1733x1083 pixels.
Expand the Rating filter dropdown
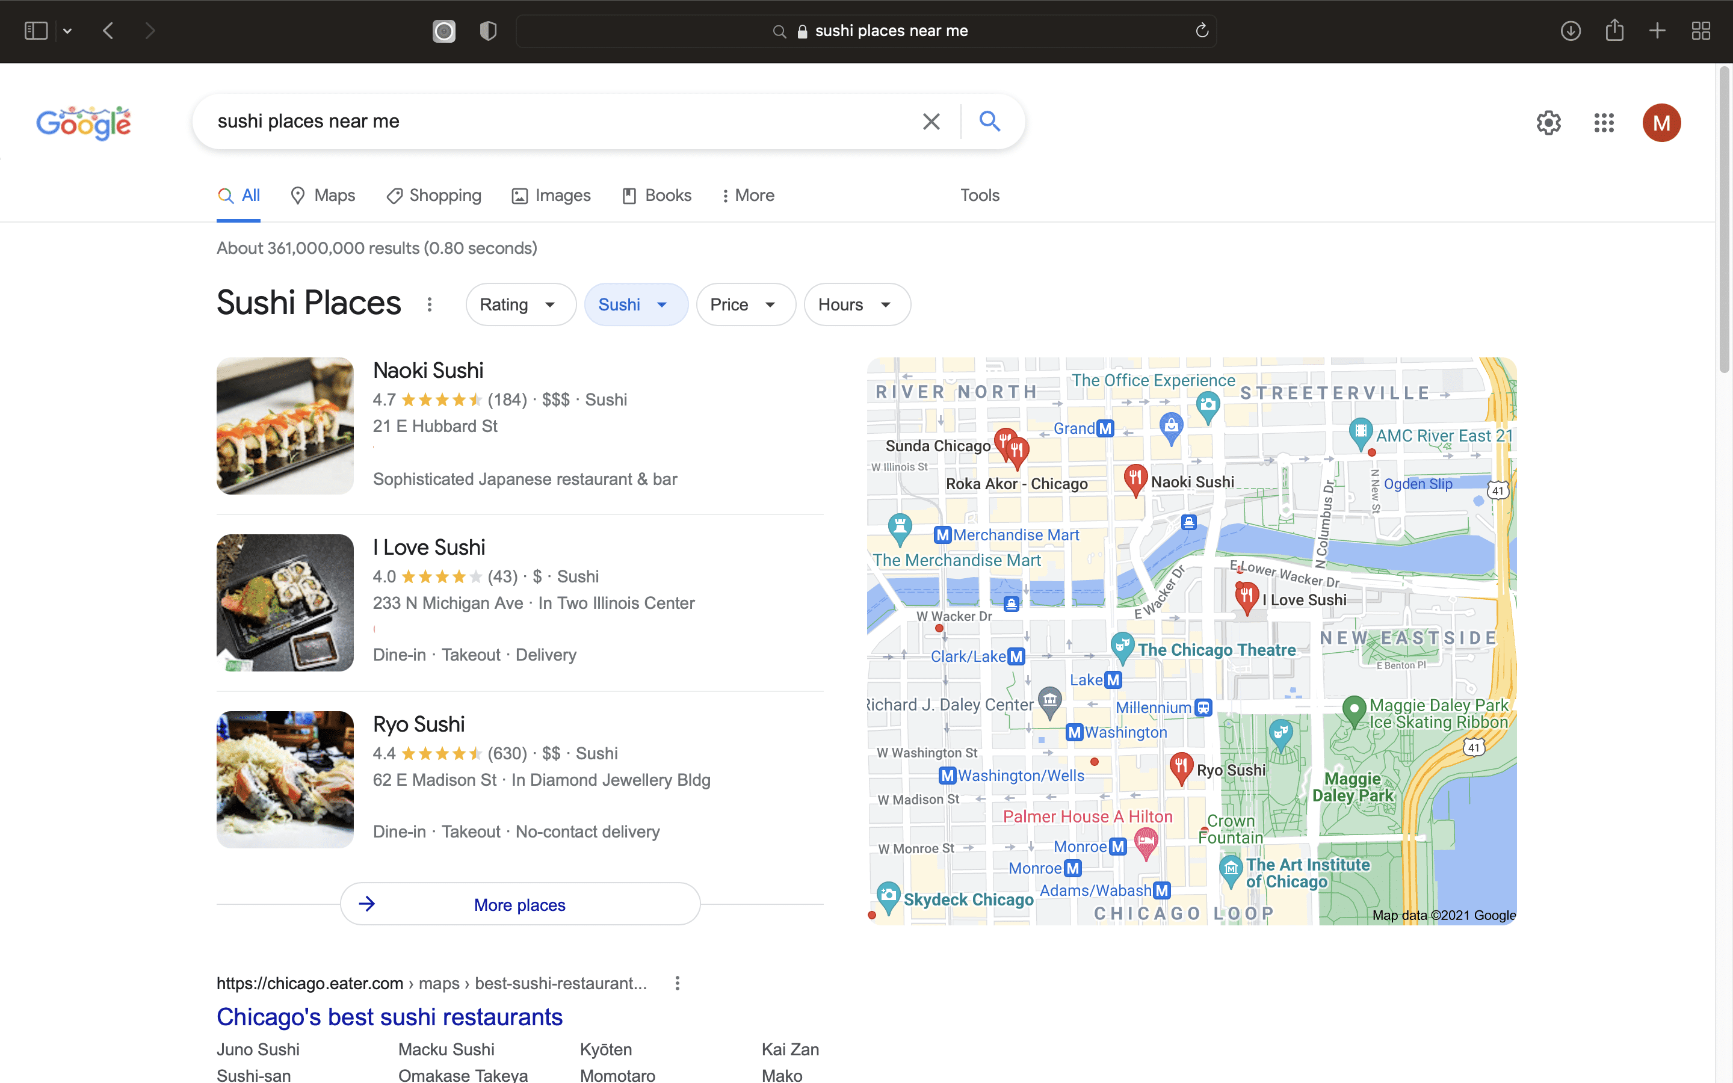click(x=519, y=304)
